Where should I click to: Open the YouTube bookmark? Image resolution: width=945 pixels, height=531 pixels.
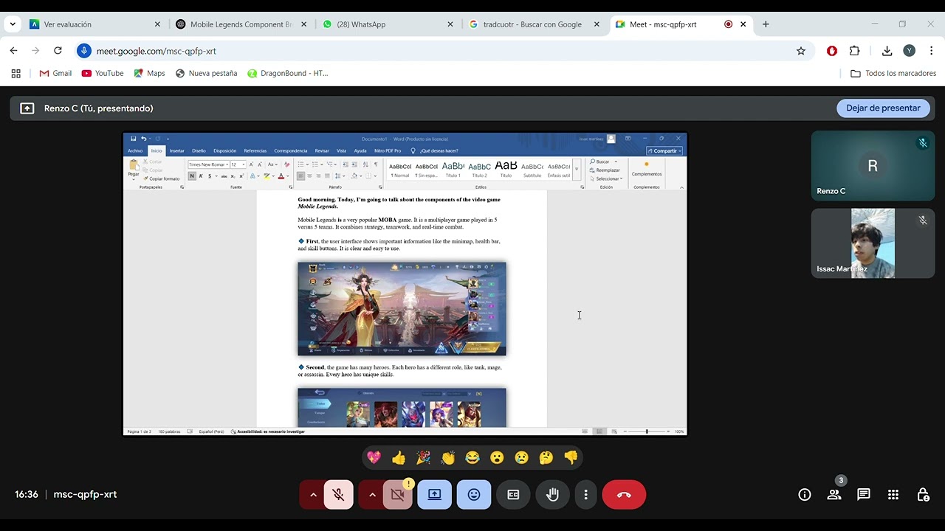coord(103,73)
